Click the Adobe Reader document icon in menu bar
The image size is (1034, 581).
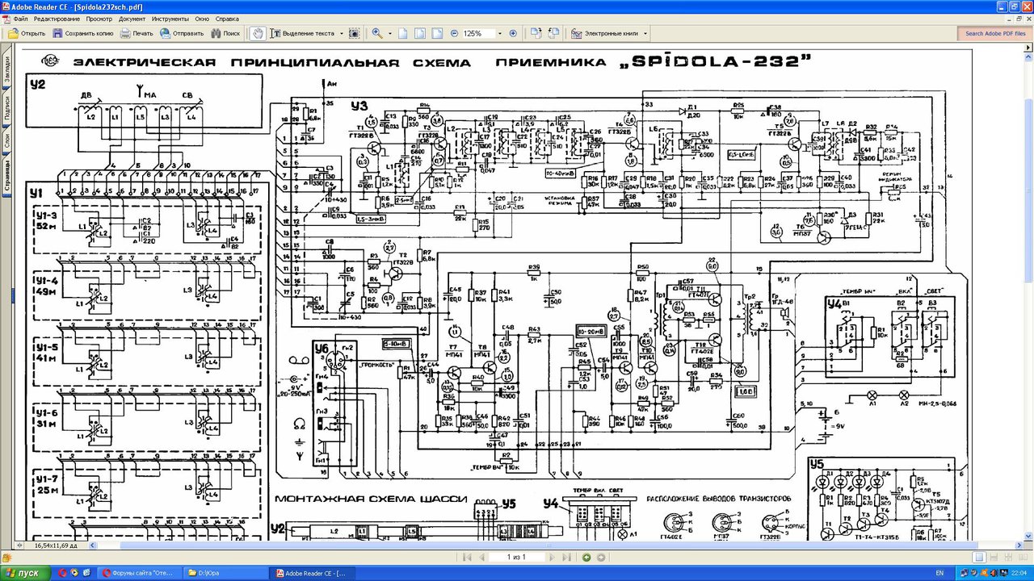click(6, 18)
